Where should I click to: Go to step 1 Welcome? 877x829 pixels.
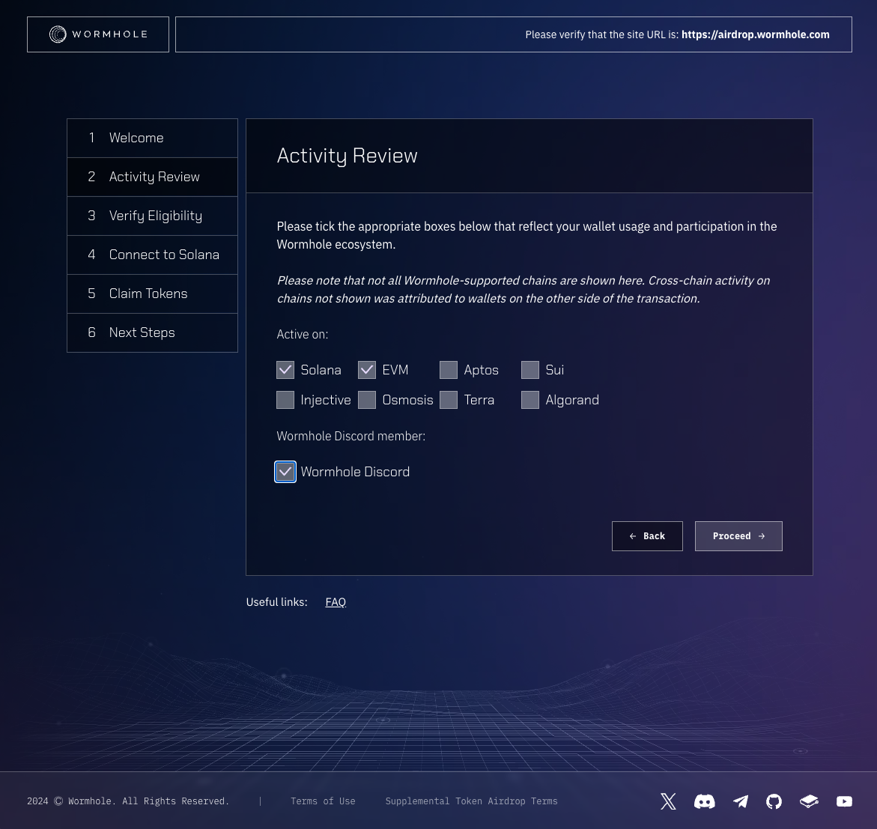[152, 138]
